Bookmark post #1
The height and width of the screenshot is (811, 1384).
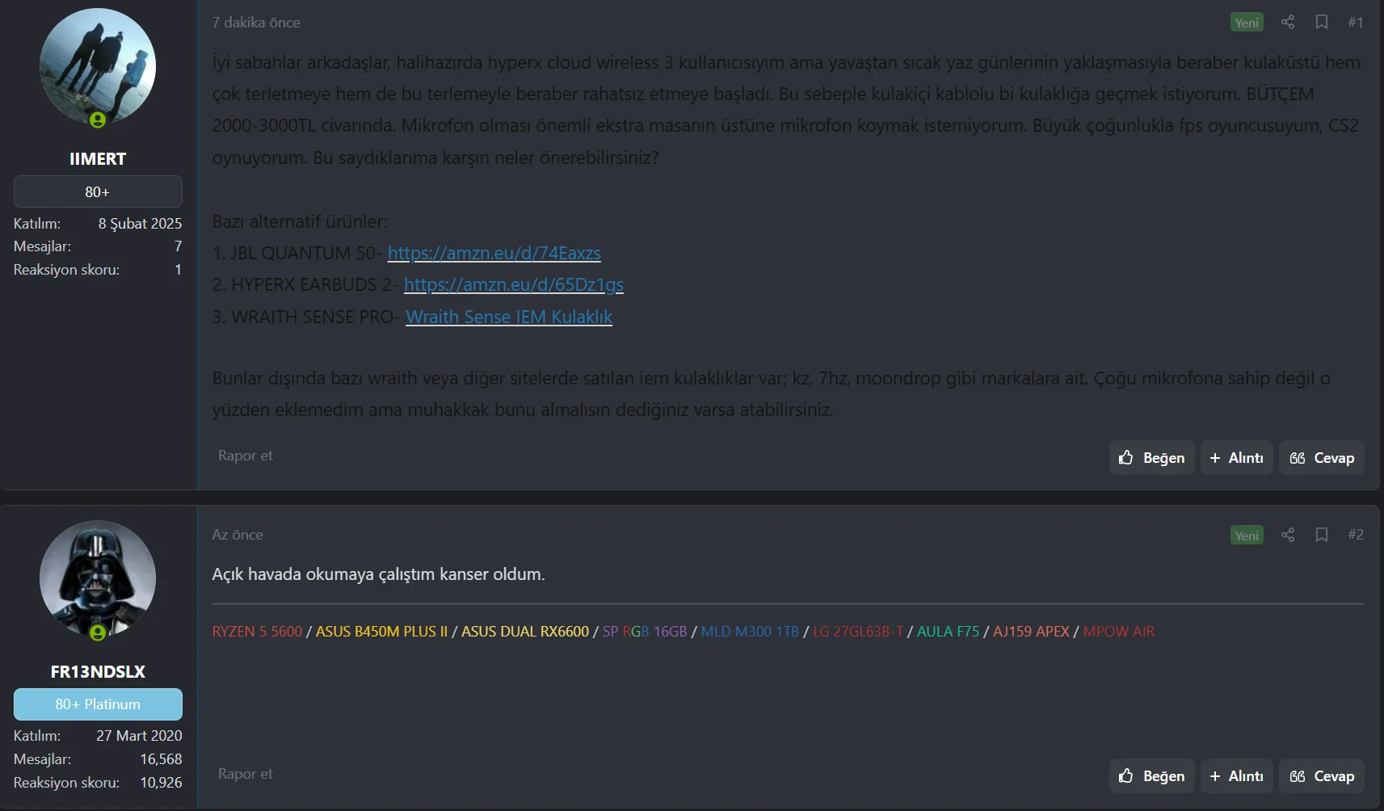coord(1322,23)
